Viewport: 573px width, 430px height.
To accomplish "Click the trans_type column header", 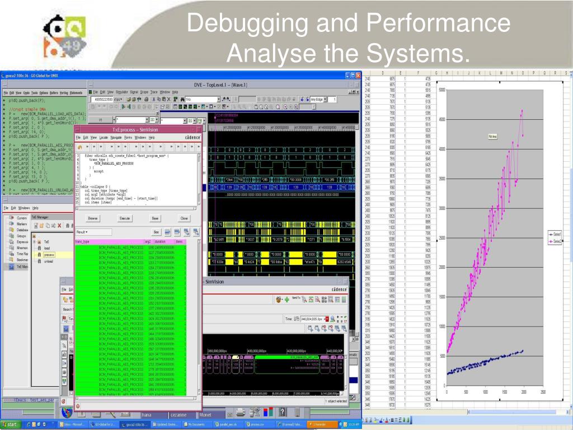I will (110, 242).
